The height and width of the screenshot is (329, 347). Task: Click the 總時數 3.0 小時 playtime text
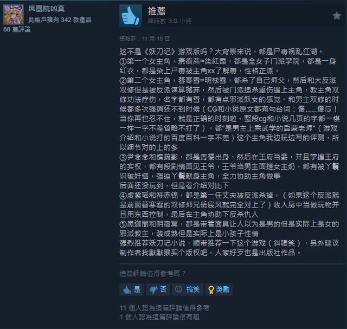coord(170,21)
